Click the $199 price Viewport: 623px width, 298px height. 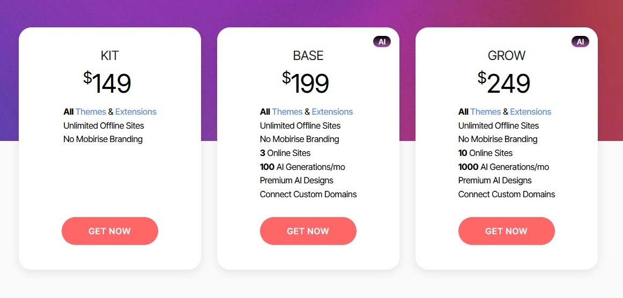coord(306,83)
